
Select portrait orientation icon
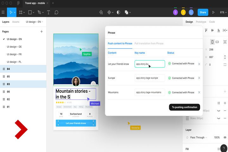coord(212,42)
